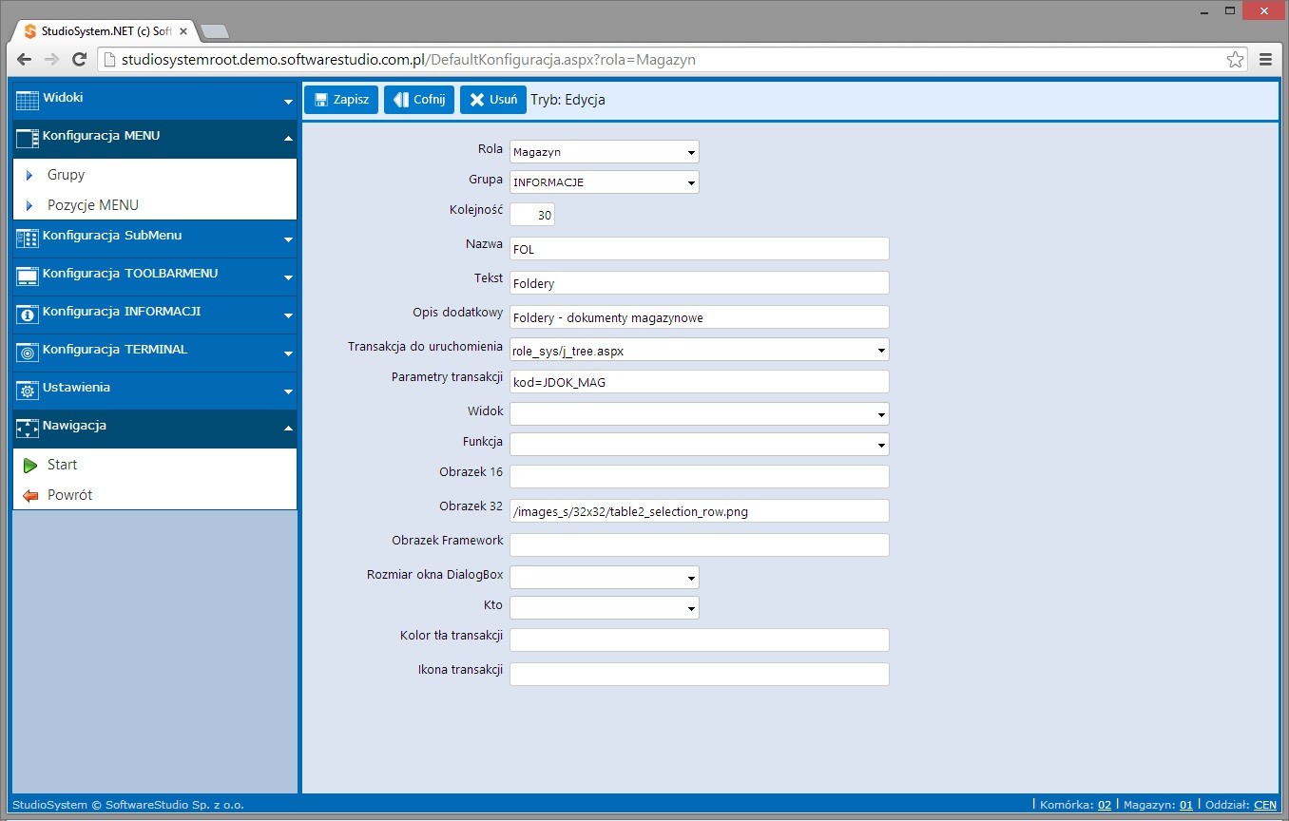This screenshot has height=821, width=1289.
Task: Click the Magazyn 01 status link
Action: coord(1186,805)
